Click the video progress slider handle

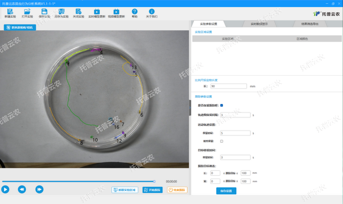click(x=154, y=181)
